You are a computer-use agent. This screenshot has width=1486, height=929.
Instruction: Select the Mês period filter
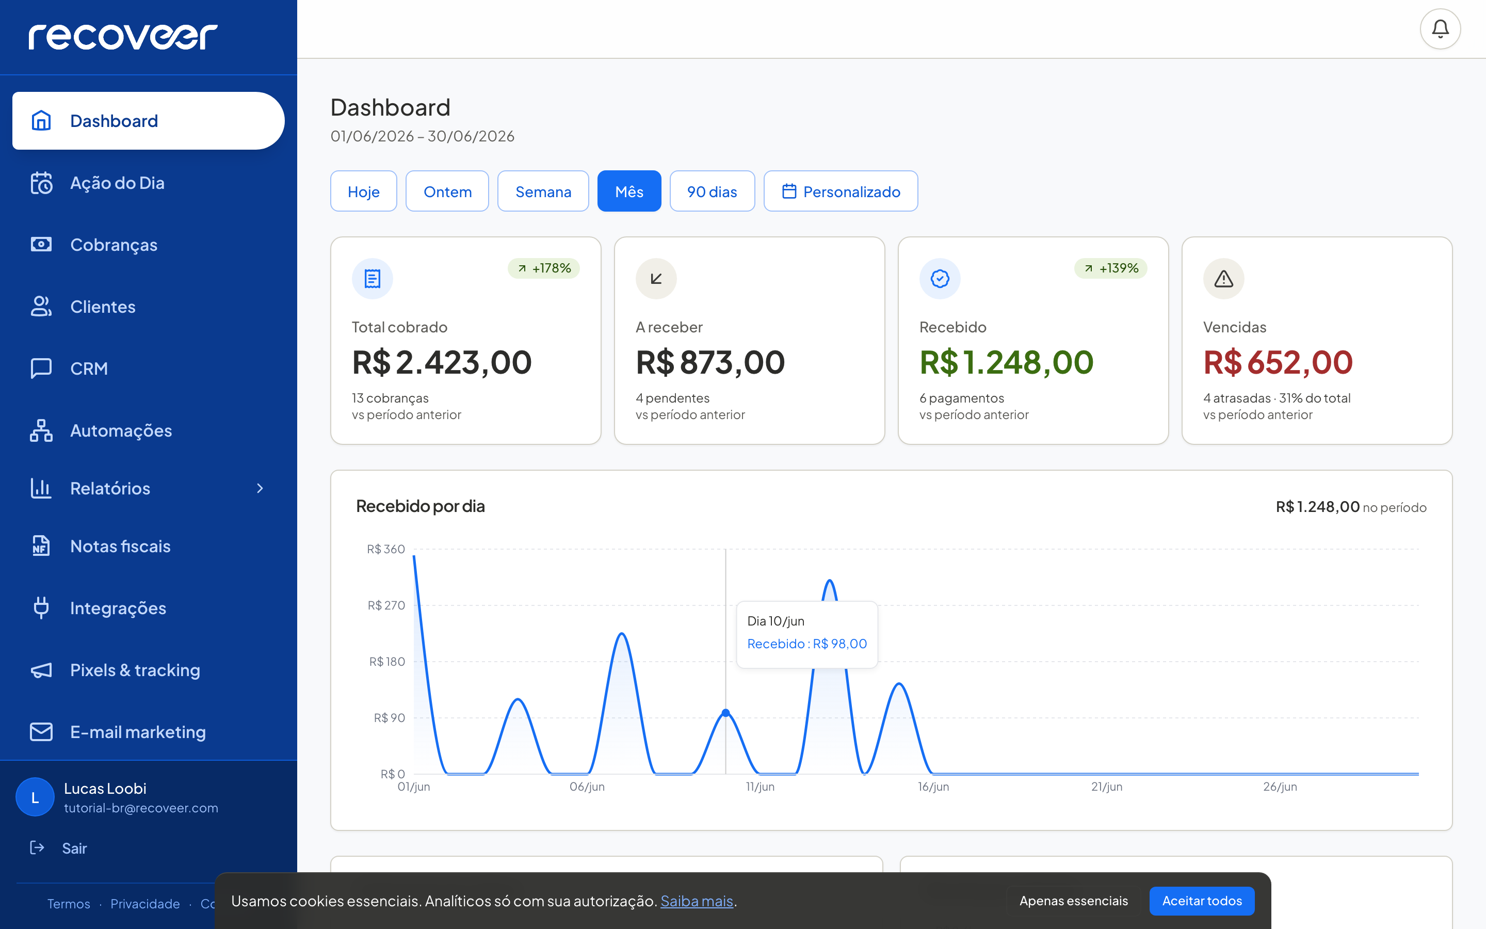[x=629, y=191]
